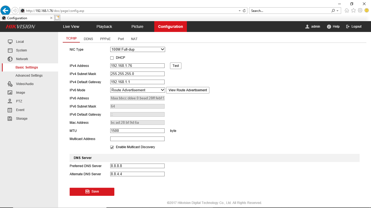Image resolution: width=371 pixels, height=208 pixels.
Task: Select Advanced Settings in sidebar
Action: (29, 76)
